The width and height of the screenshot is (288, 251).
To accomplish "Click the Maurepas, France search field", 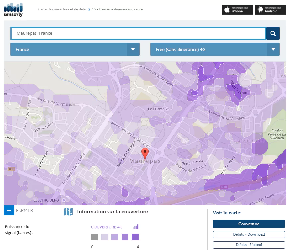I will [138, 33].
